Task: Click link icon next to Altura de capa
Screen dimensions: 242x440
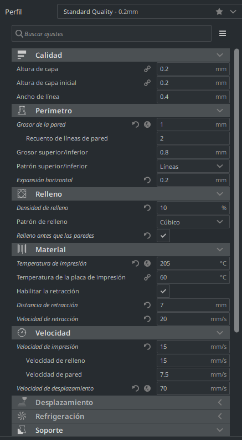Action: pyautogui.click(x=147, y=69)
